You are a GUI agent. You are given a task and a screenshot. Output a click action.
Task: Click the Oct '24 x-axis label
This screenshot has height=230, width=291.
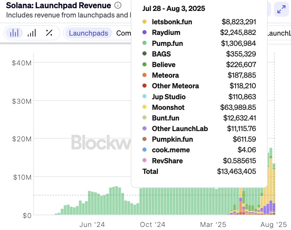click(x=153, y=225)
